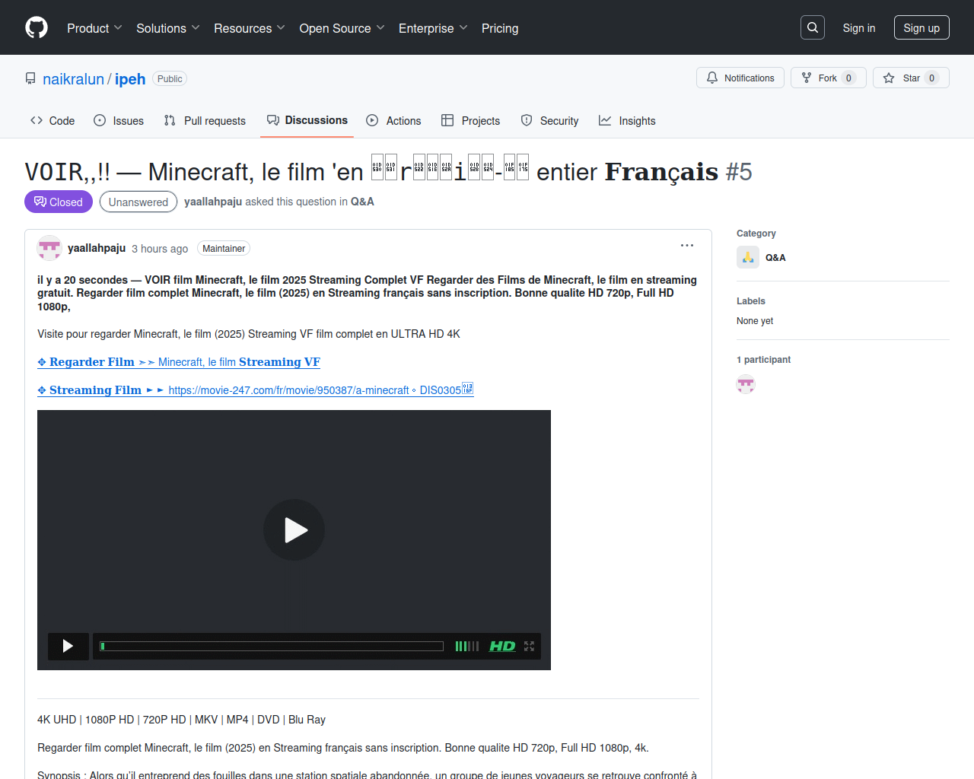Click the 'None yet' labels text
Viewport: 974px width, 779px height.
coord(755,321)
